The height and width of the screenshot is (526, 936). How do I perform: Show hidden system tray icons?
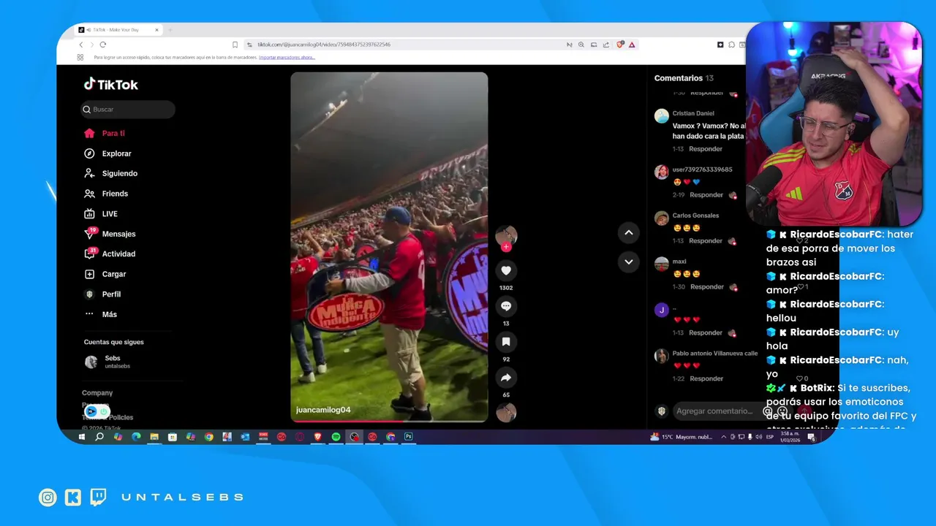[x=724, y=437]
